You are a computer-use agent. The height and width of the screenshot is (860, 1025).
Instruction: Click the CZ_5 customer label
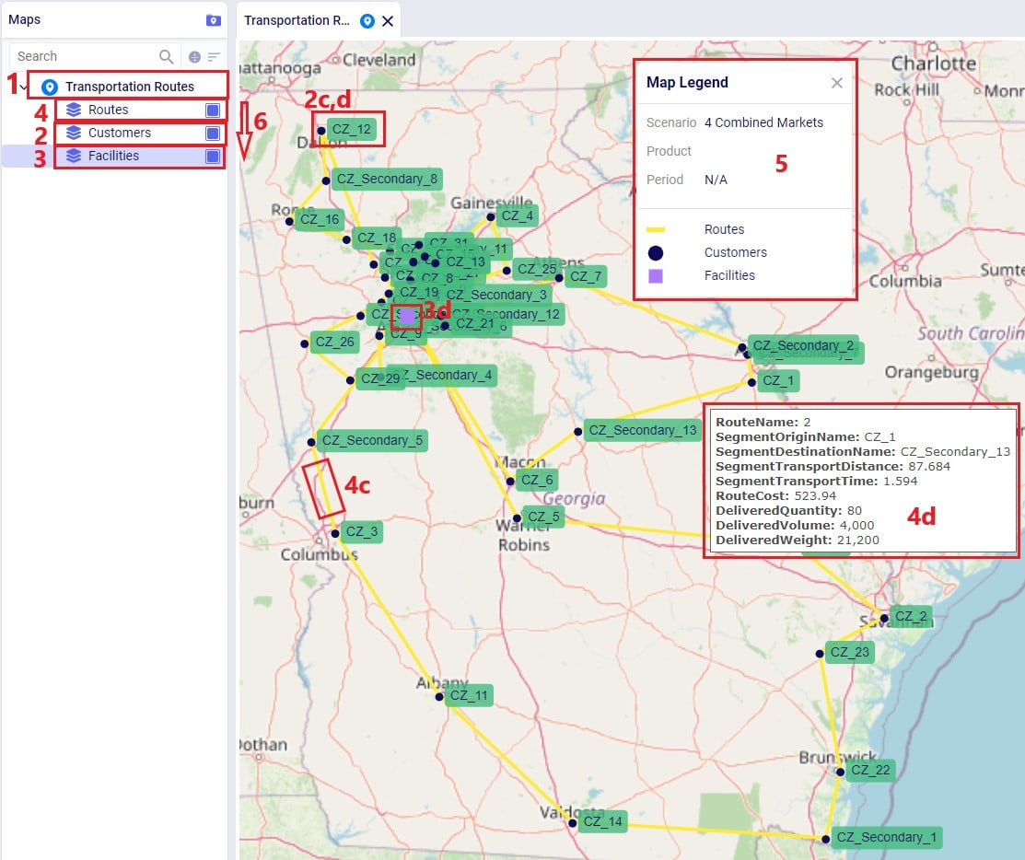click(x=544, y=517)
